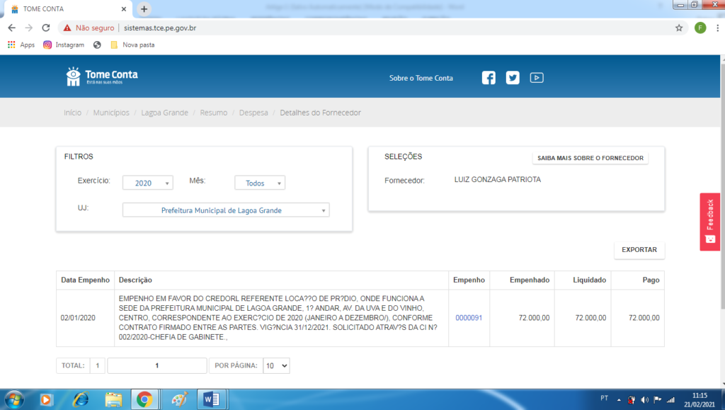Screen dimensions: 725x410
Task: Launch Internet Explorer from taskbar
Action: click(x=81, y=399)
